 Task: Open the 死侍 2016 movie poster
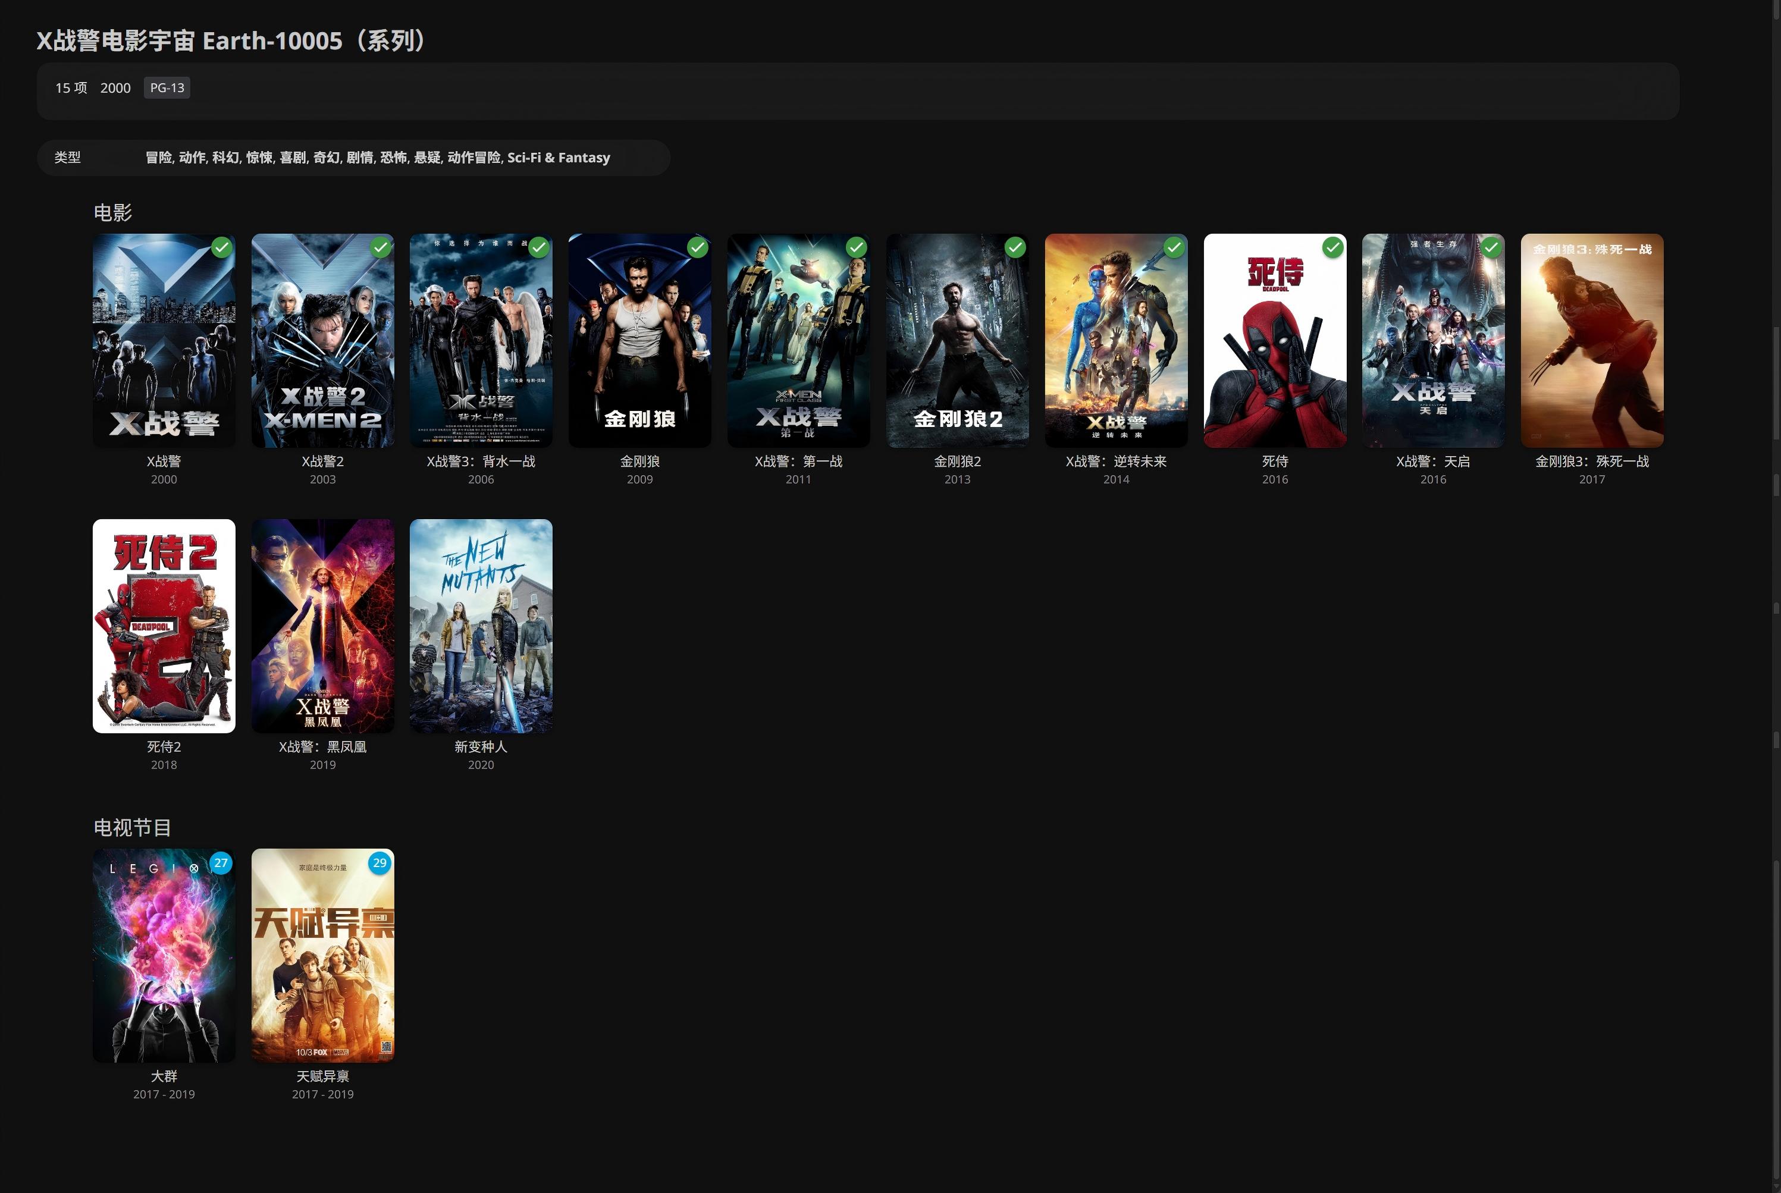(1275, 341)
